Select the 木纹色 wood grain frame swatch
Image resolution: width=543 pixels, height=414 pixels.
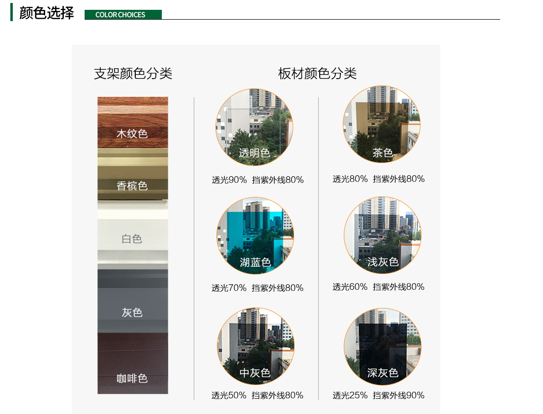pyautogui.click(x=132, y=122)
